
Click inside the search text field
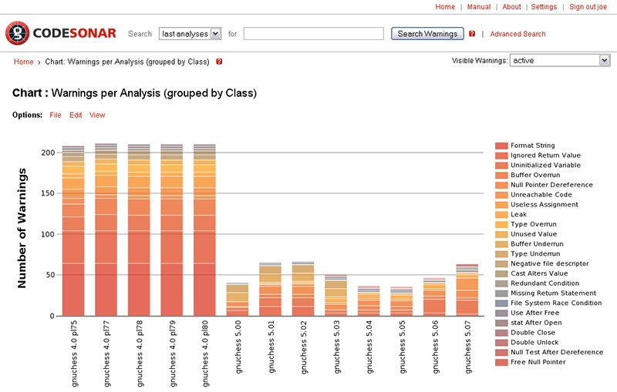[313, 34]
